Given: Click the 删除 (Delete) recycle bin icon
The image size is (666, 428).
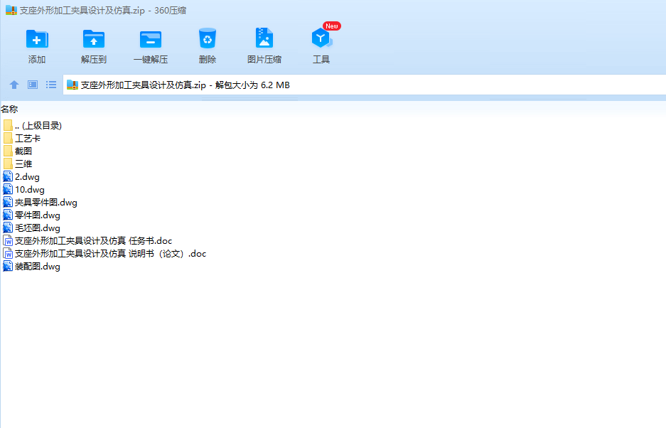Looking at the screenshot, I should (x=208, y=38).
